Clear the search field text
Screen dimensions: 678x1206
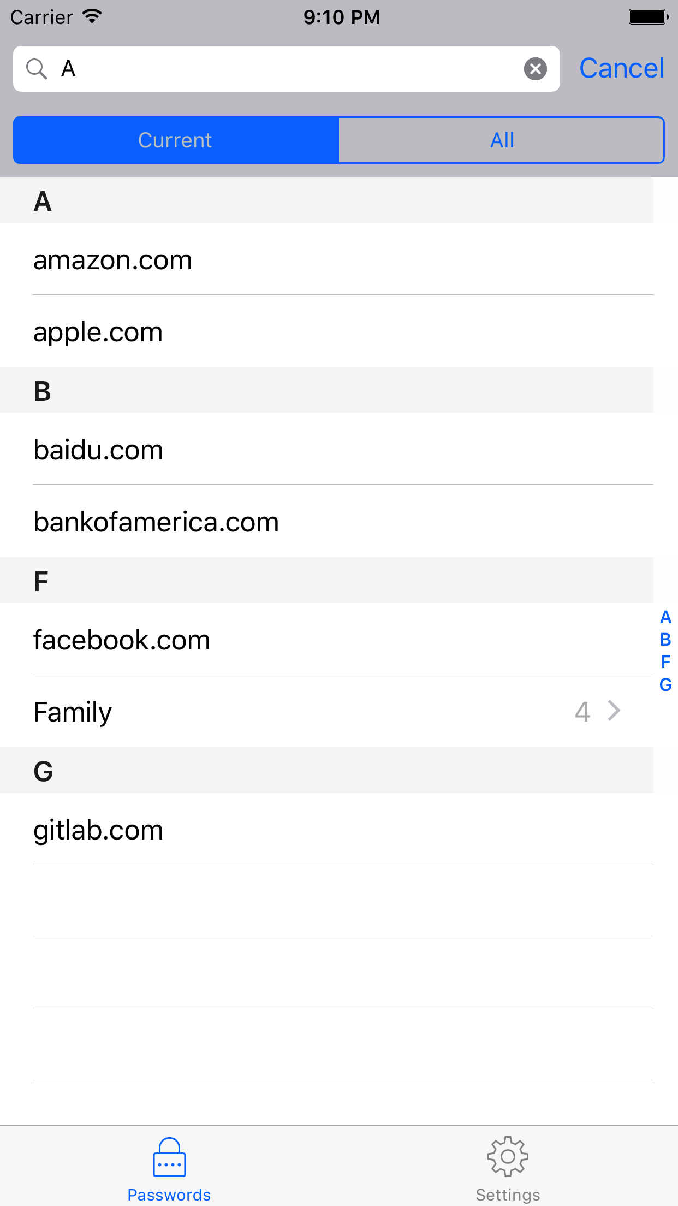coord(535,69)
